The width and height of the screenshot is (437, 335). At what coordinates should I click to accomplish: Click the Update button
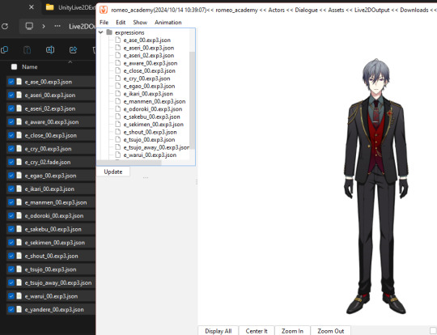click(x=113, y=172)
